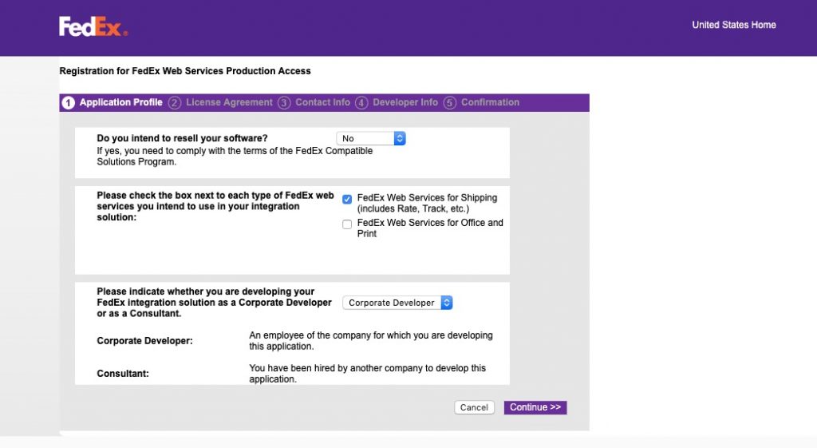
Task: Click 'An employee of the company' description
Action: coord(371,340)
